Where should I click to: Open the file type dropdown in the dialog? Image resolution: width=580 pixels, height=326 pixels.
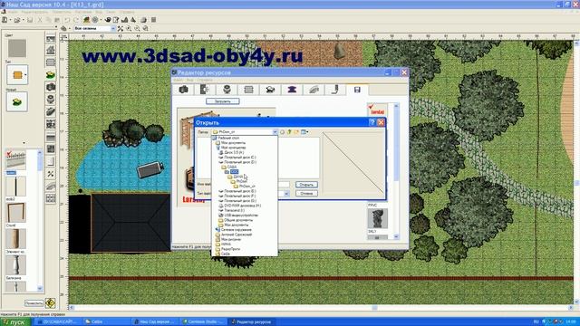[x=286, y=194]
